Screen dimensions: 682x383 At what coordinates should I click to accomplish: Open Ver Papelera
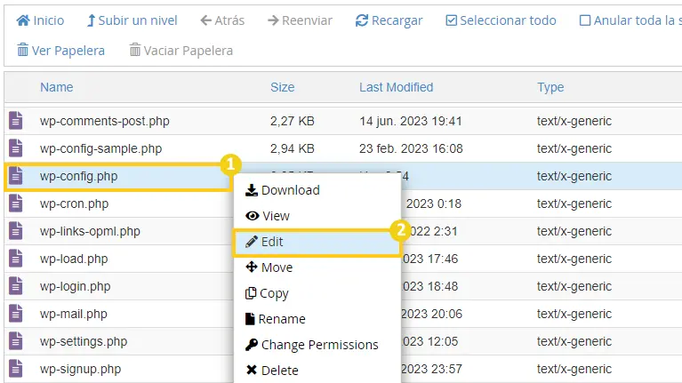pos(60,51)
